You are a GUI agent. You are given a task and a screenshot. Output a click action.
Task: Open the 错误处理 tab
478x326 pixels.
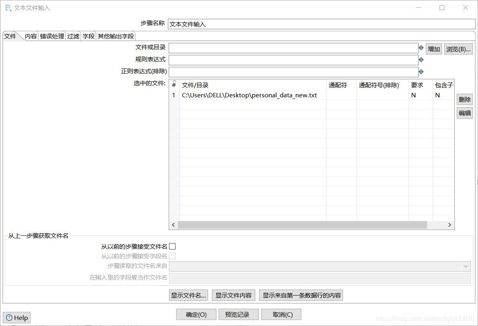click(x=52, y=36)
